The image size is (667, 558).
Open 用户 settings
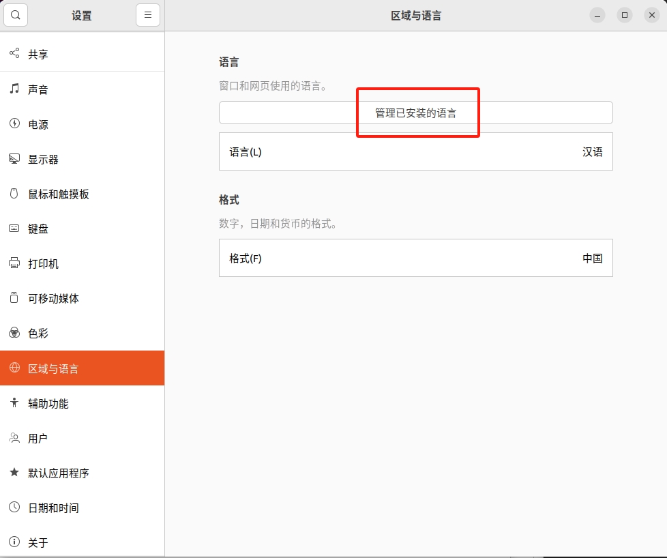82,439
